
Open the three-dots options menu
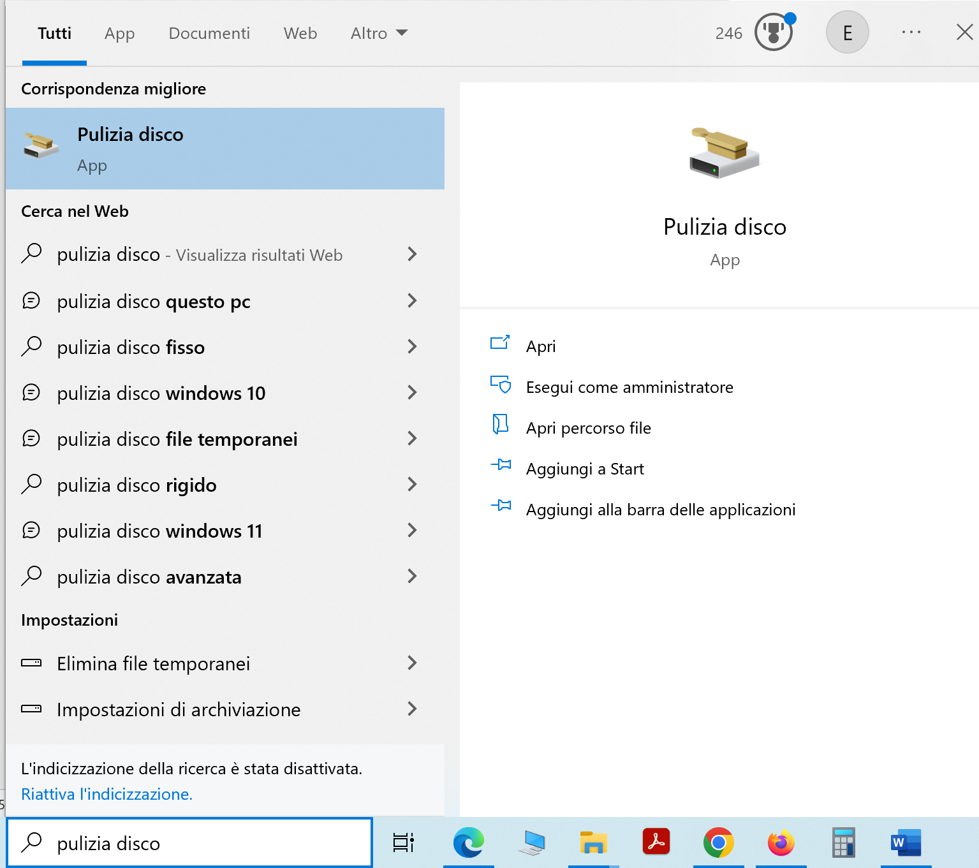click(911, 33)
